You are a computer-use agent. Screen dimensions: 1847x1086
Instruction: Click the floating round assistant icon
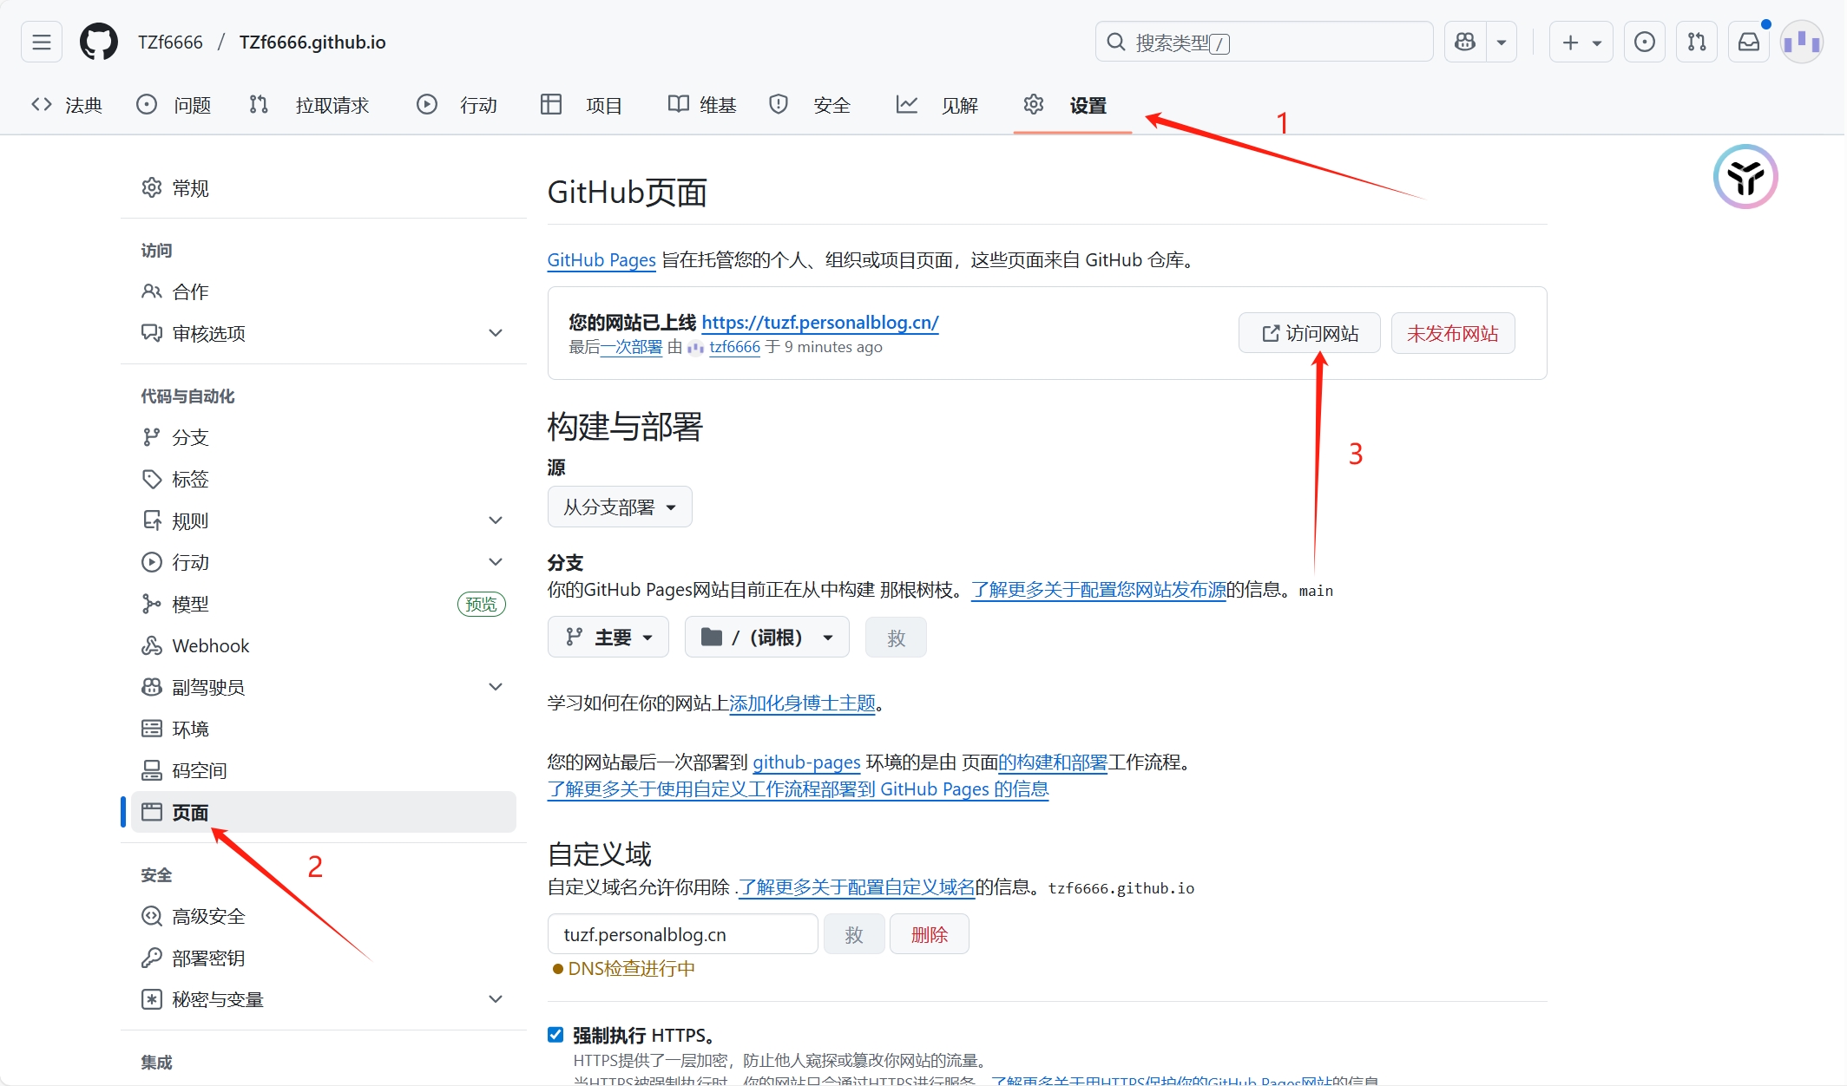pos(1745,177)
